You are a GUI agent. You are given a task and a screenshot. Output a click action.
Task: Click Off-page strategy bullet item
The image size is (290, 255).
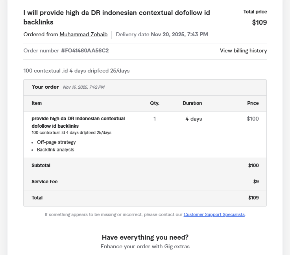56,142
